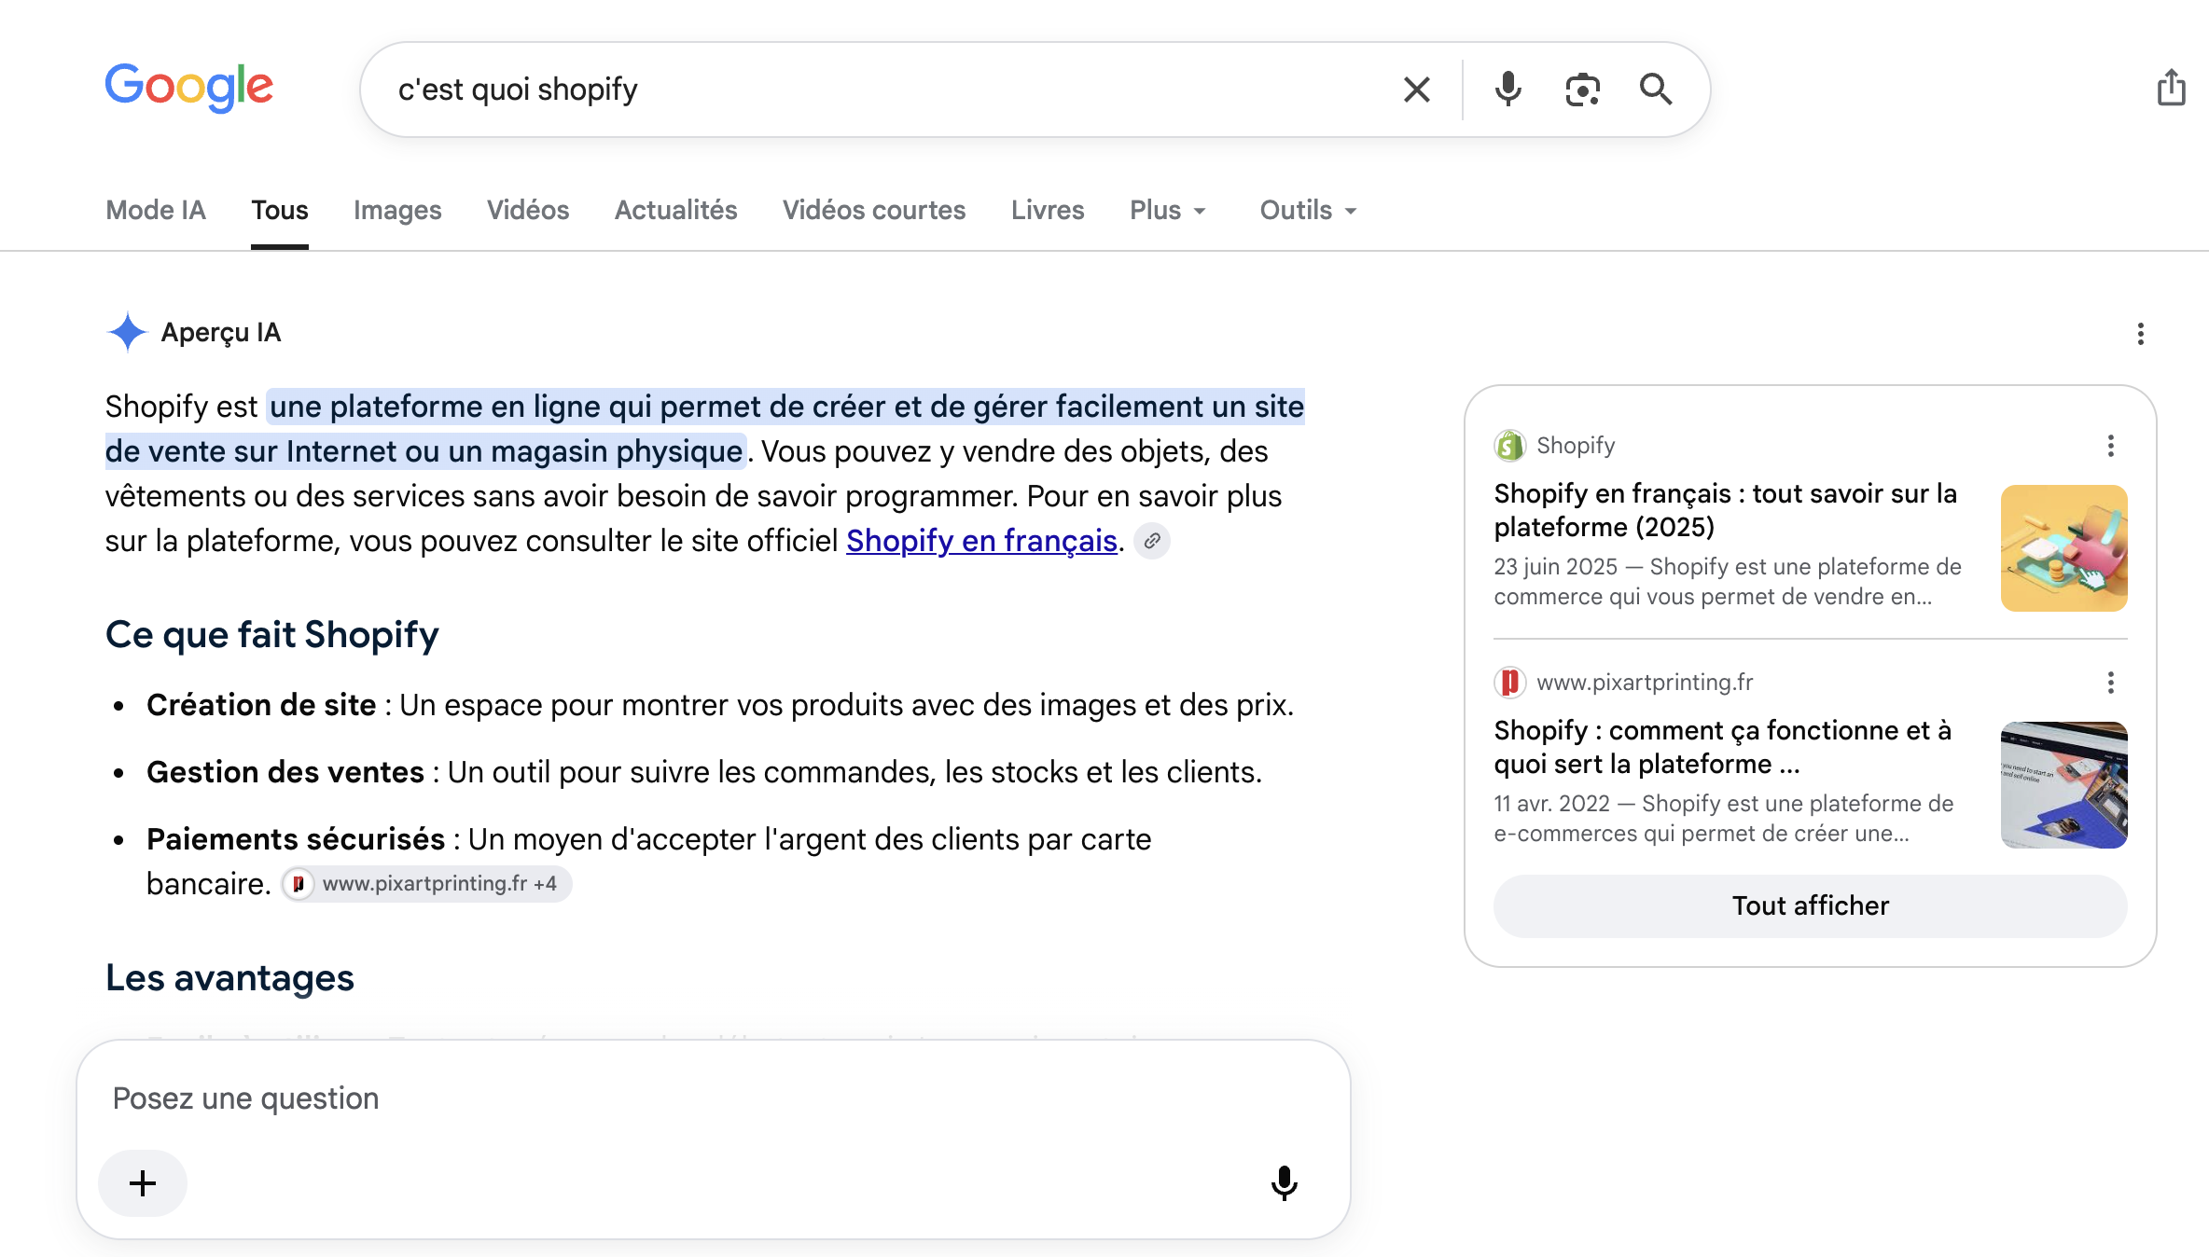The height and width of the screenshot is (1257, 2209).
Task: Open the www.pixartprinting.fr +4 sources chip
Action: tap(426, 884)
